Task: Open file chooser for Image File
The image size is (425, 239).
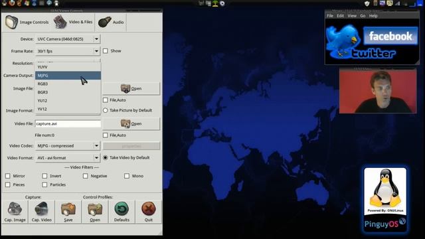Action: tap(131, 88)
